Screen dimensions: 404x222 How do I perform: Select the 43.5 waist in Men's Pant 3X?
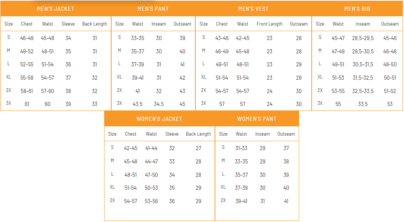click(x=138, y=104)
